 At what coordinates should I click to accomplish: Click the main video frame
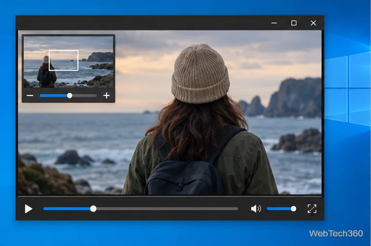pyautogui.click(x=170, y=112)
